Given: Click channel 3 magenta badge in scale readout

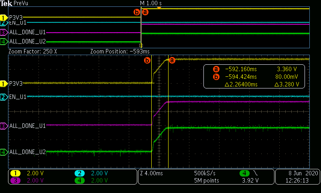Looking at the screenshot, I should point(15,181).
